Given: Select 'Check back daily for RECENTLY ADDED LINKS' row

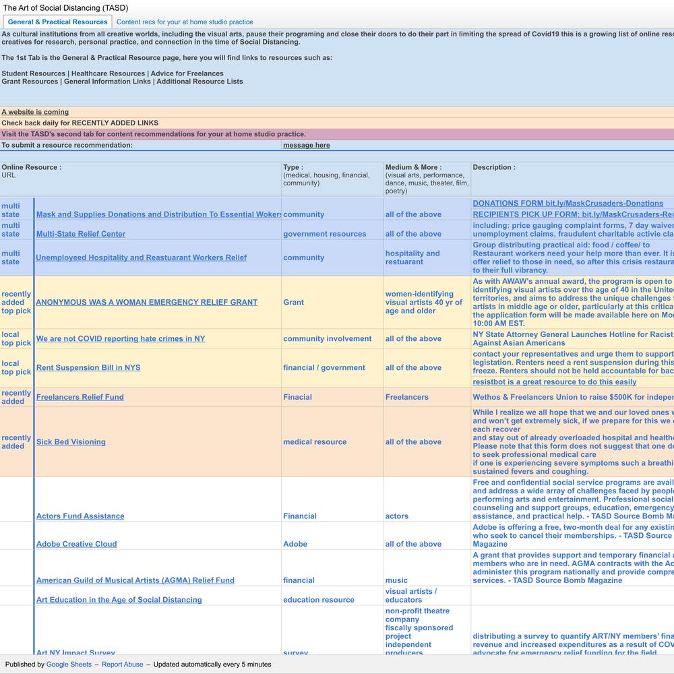Looking at the screenshot, I should click(x=337, y=123).
